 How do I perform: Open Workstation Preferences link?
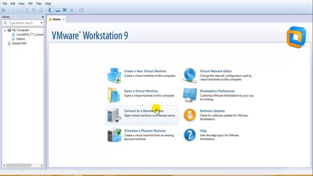click(217, 91)
